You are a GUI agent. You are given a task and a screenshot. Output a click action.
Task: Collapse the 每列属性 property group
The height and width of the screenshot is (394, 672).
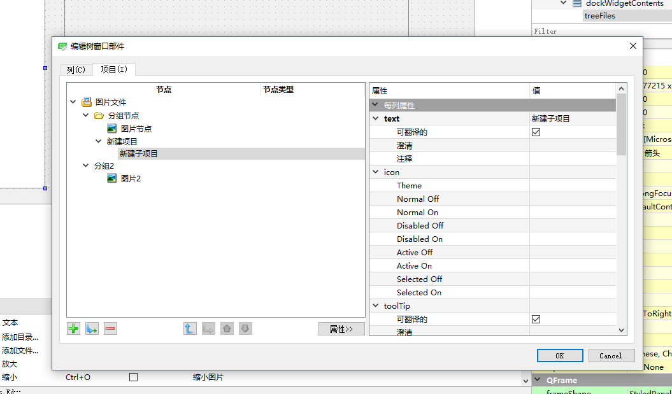pyautogui.click(x=375, y=105)
